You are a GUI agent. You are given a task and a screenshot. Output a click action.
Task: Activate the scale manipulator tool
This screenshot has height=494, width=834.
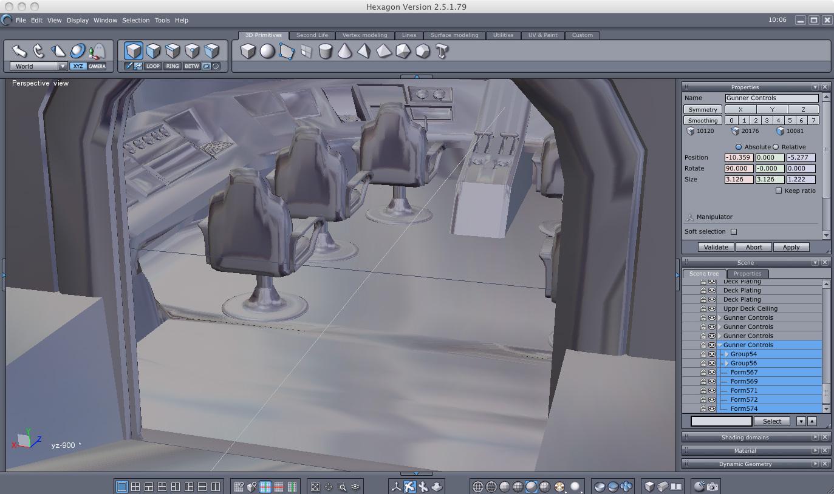click(58, 51)
